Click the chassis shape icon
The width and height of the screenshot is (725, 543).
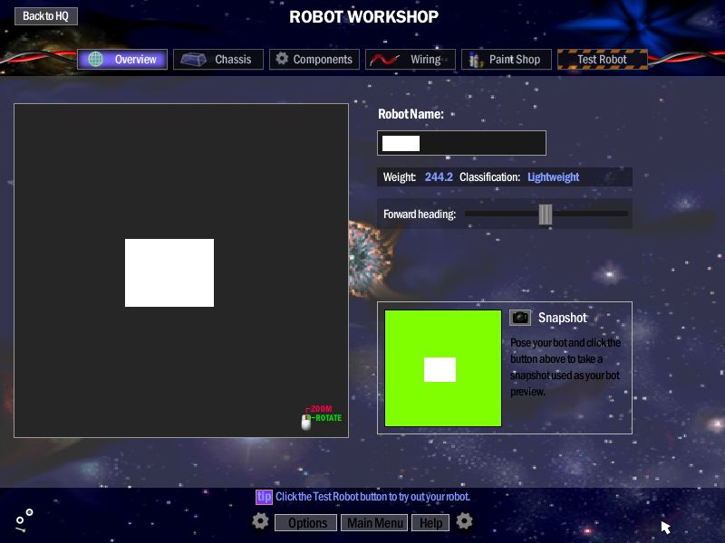coord(193,60)
